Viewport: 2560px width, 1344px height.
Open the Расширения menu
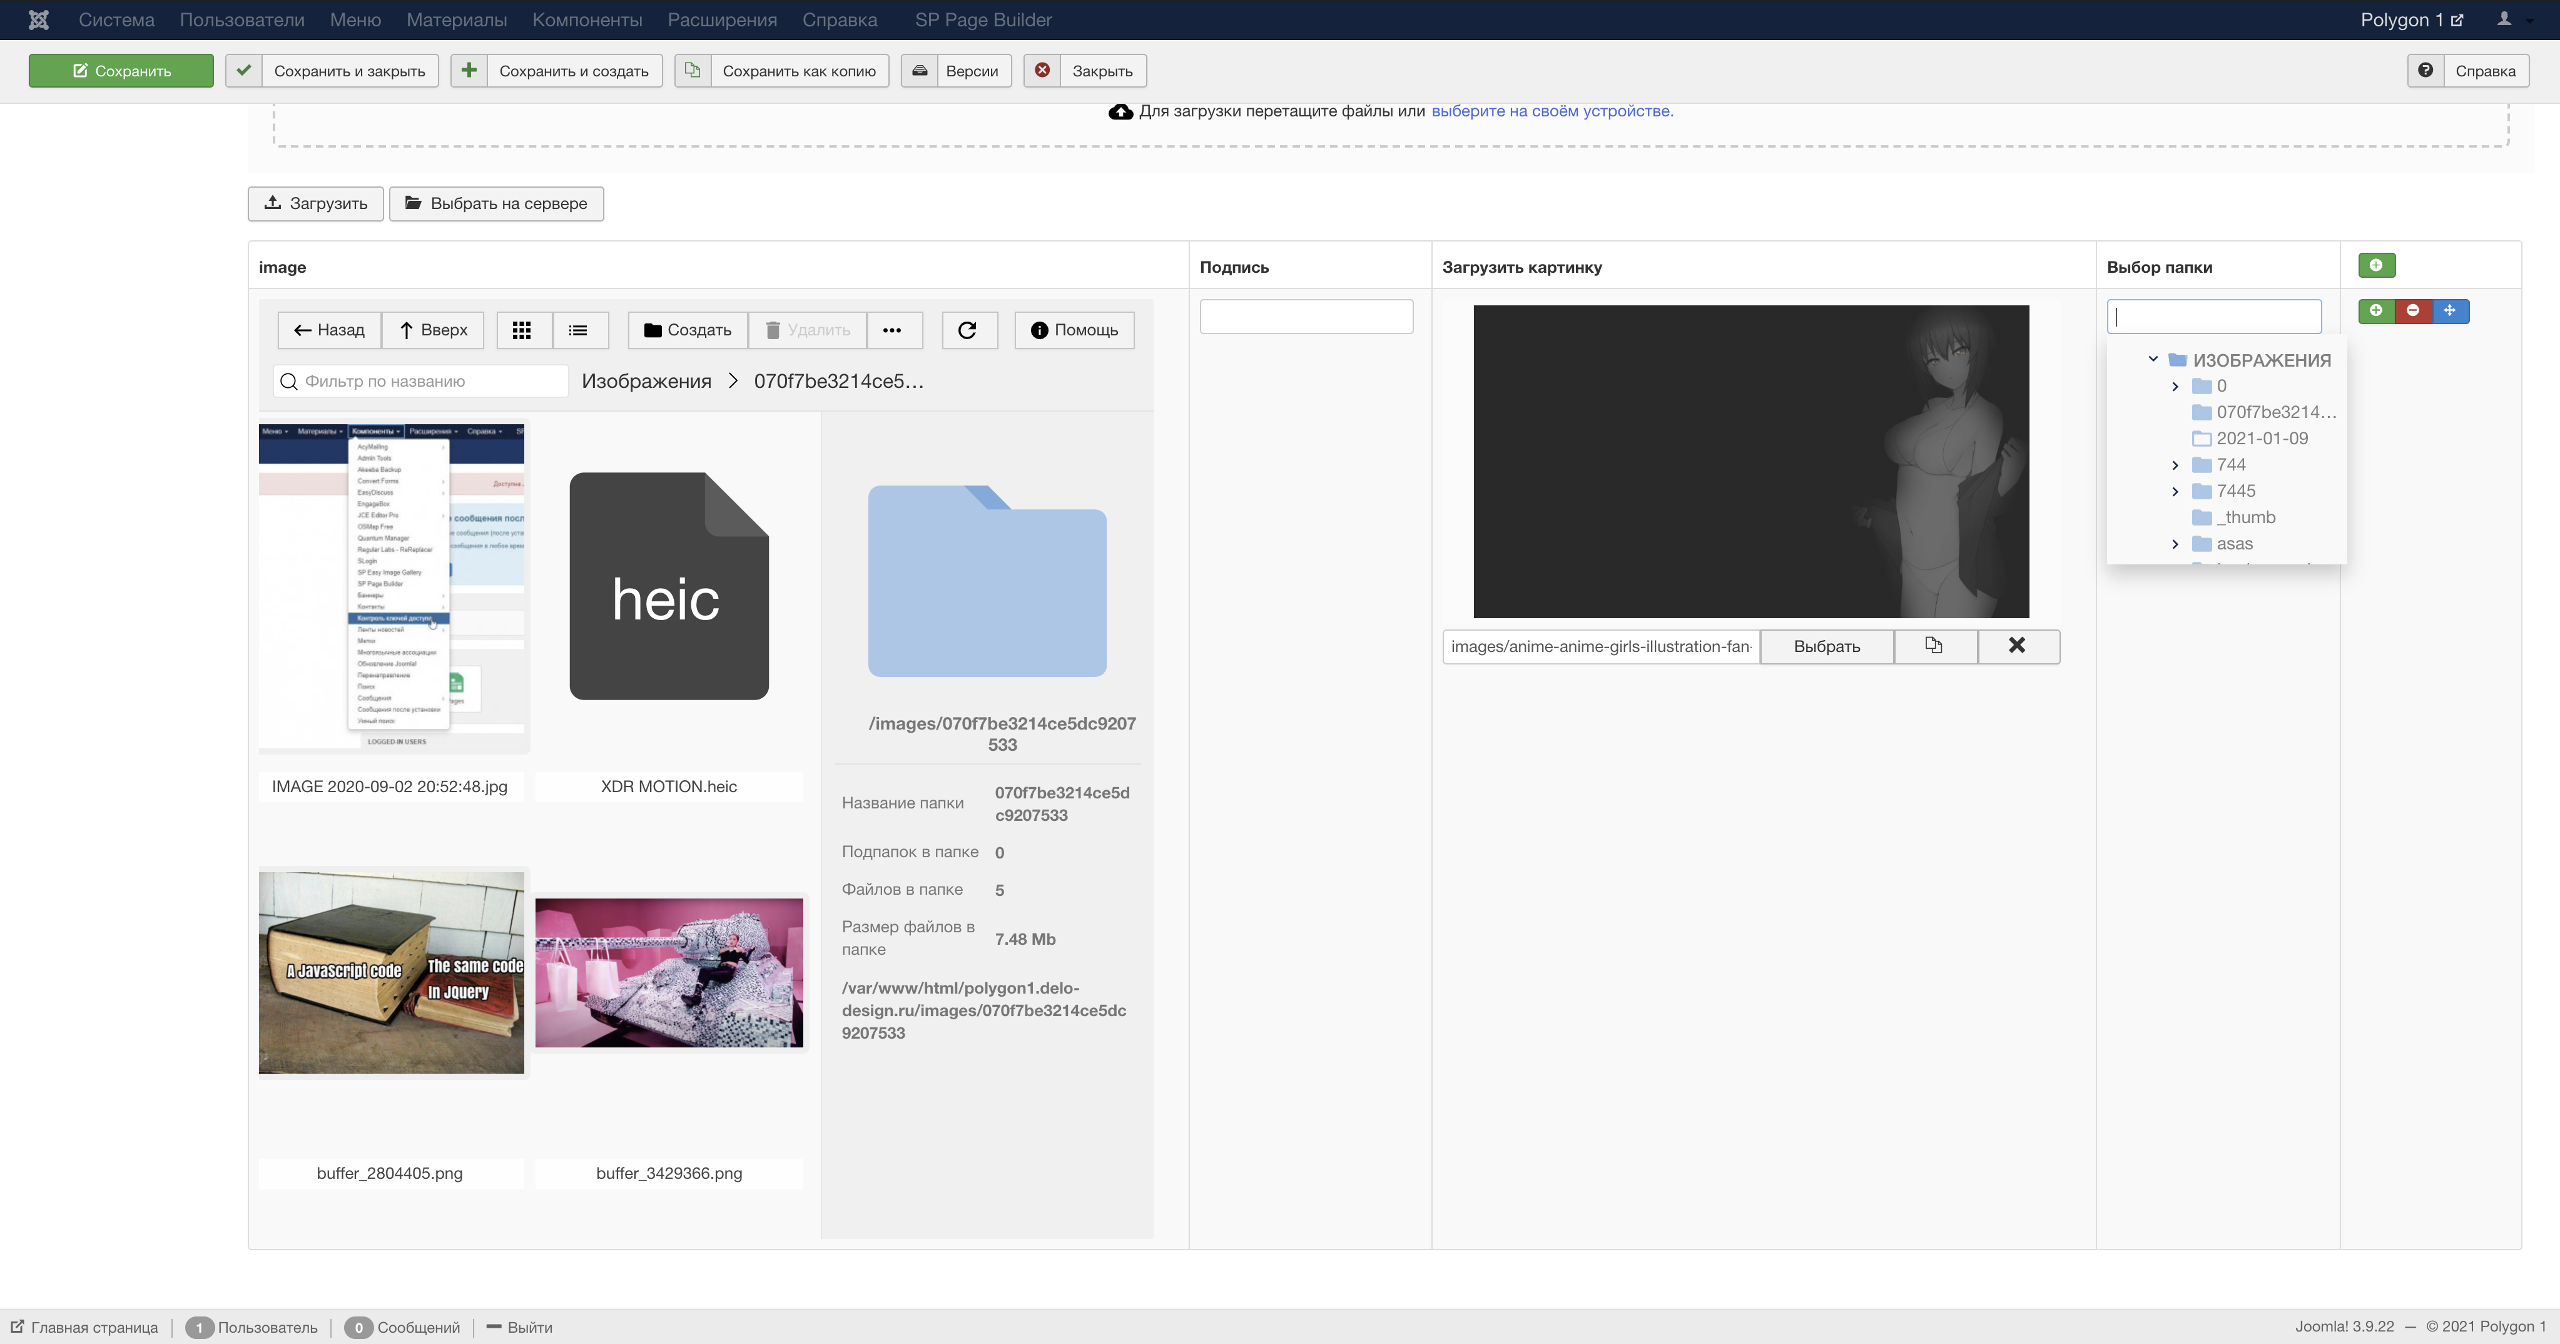pos(721,20)
